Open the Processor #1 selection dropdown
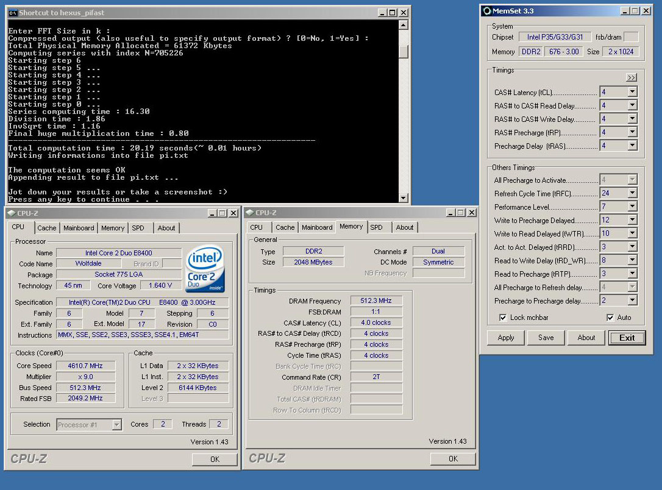Viewport: 662px width, 490px height. pyautogui.click(x=117, y=425)
